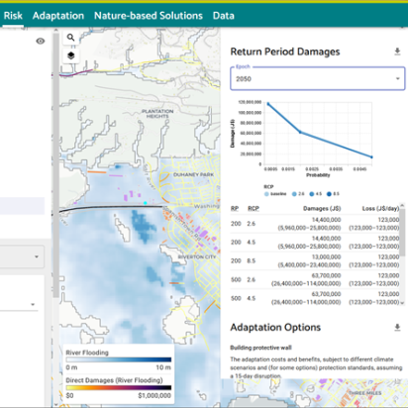
Task: Toggle the 2.6 RCP legend item
Action: point(298,194)
